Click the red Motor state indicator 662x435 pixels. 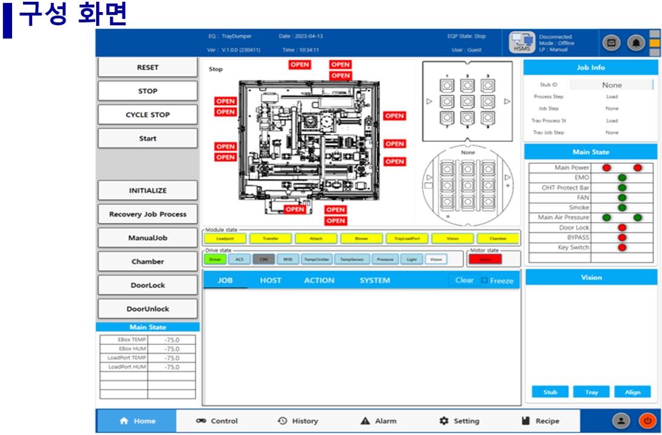click(x=485, y=259)
